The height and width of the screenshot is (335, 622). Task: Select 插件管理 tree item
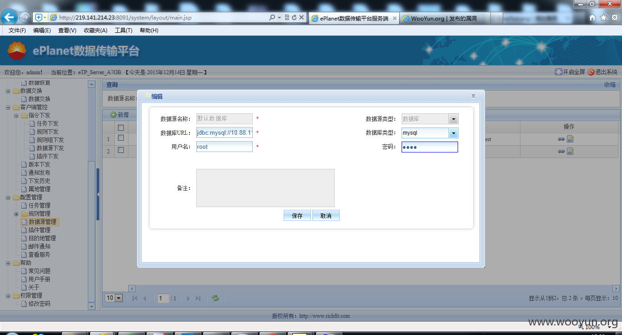(x=39, y=230)
